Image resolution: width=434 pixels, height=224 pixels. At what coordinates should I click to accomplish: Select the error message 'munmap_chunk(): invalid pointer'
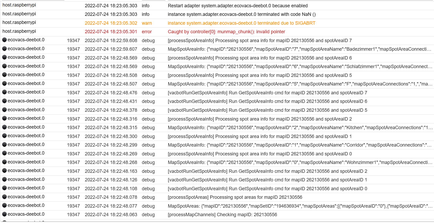point(251,32)
